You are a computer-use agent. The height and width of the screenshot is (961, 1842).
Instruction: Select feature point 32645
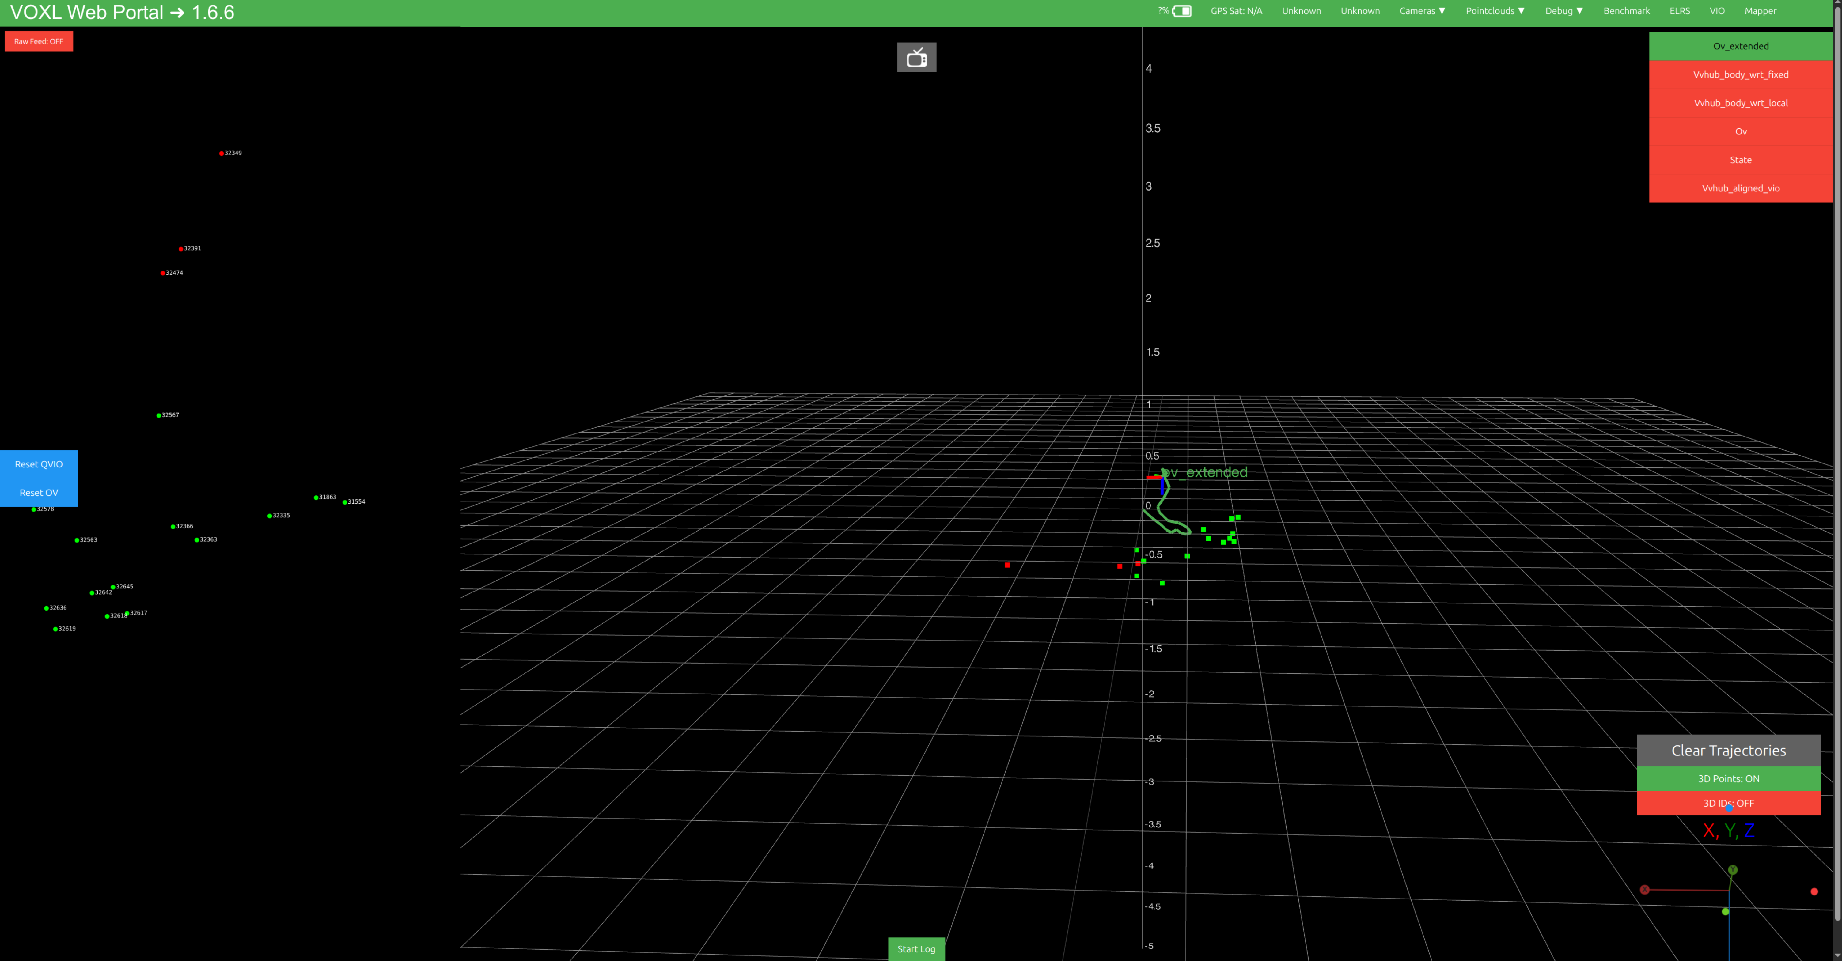coord(113,587)
